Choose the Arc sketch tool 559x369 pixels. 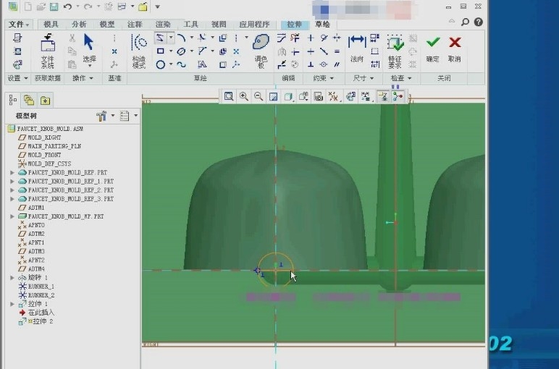click(x=182, y=38)
